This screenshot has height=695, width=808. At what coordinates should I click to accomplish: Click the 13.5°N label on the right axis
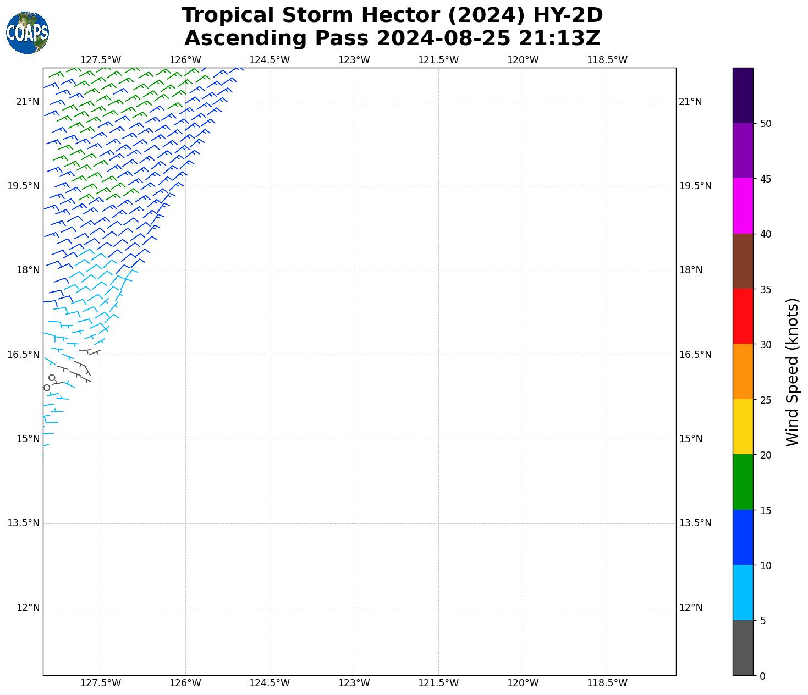695,523
